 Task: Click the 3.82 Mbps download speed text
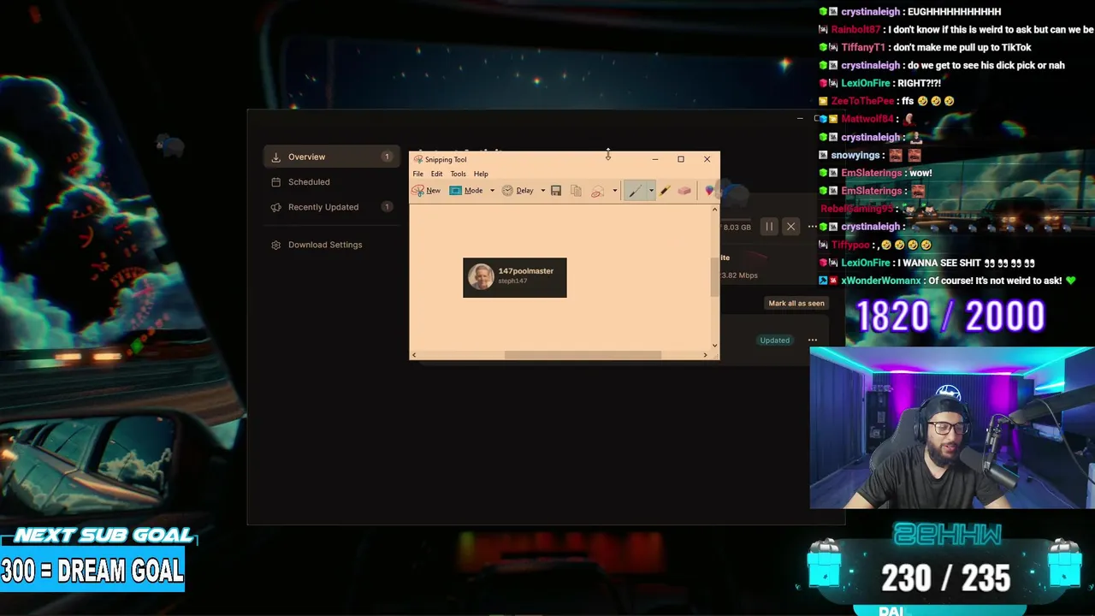click(x=738, y=275)
